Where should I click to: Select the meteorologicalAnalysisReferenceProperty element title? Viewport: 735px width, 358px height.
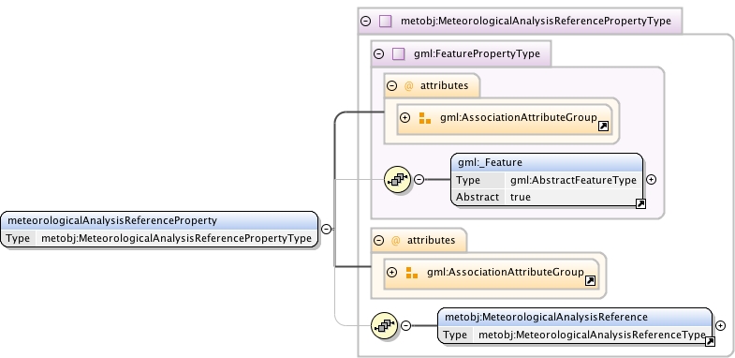pos(112,220)
